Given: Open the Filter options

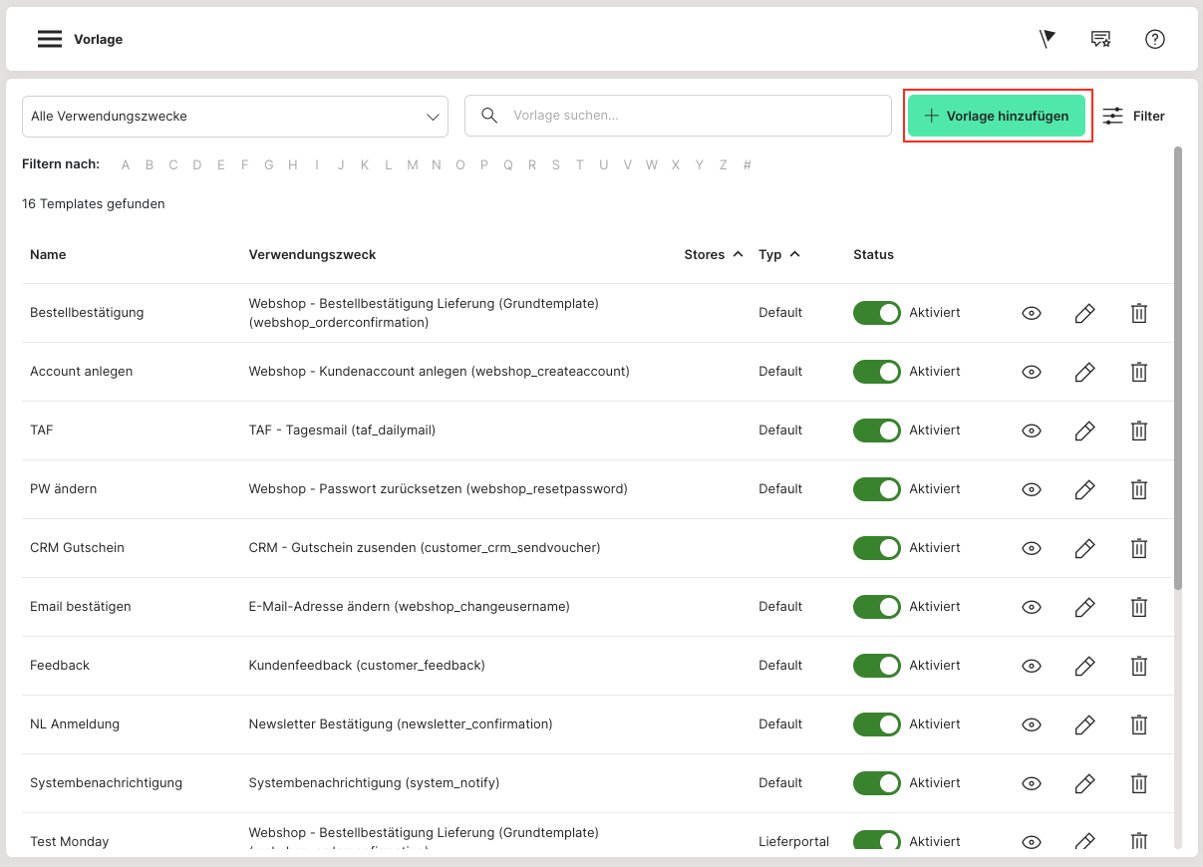Looking at the screenshot, I should (x=1134, y=117).
